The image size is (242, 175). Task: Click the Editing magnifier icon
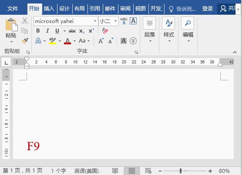click(x=188, y=23)
